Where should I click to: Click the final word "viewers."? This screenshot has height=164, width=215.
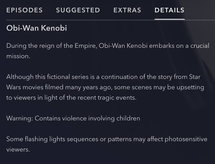[x=18, y=149]
